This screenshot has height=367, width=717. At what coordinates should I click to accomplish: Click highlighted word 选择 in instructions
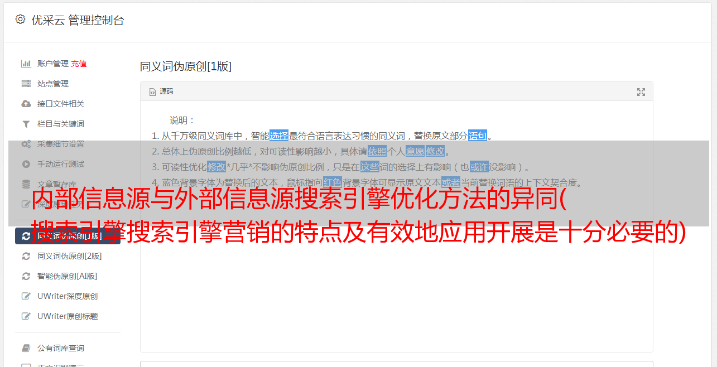tap(279, 136)
